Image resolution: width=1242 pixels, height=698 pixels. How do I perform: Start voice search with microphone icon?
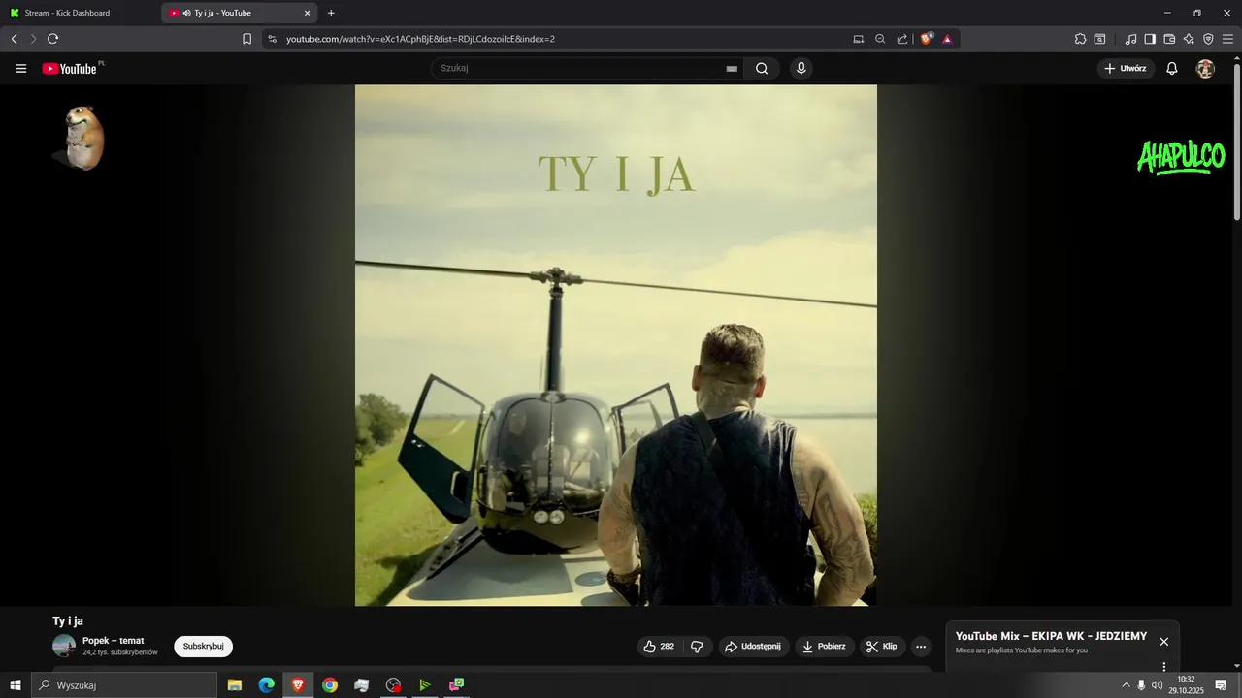pyautogui.click(x=801, y=69)
